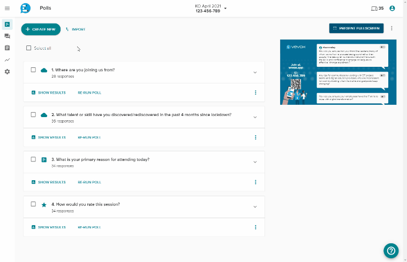Show results for the talent or skill poll
The image size is (407, 262).
[49, 137]
